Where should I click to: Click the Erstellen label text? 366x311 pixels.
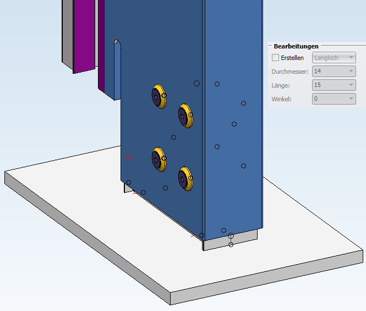pyautogui.click(x=292, y=58)
